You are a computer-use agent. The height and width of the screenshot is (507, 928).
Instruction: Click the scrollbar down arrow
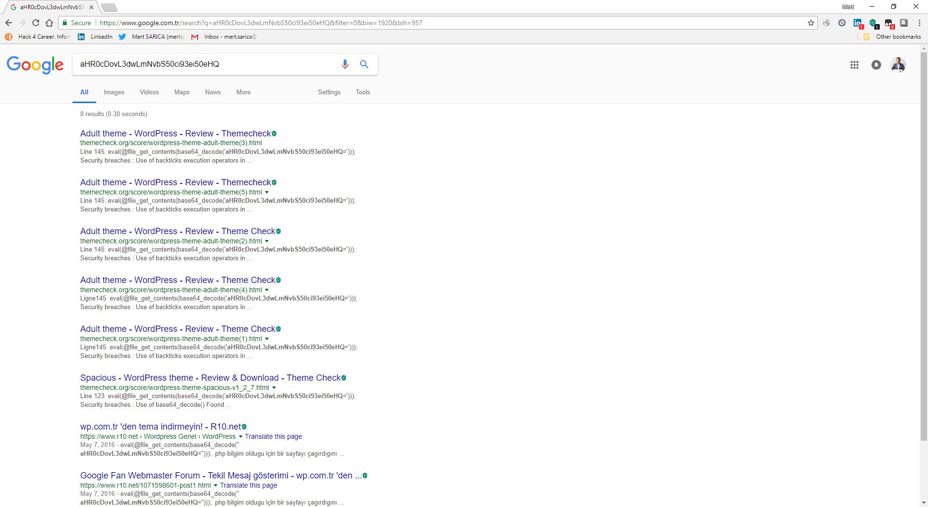tap(924, 503)
